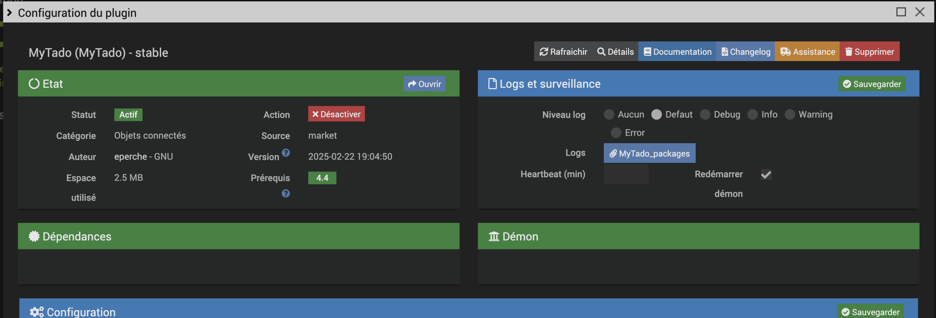Click the market source value

pyautogui.click(x=323, y=135)
